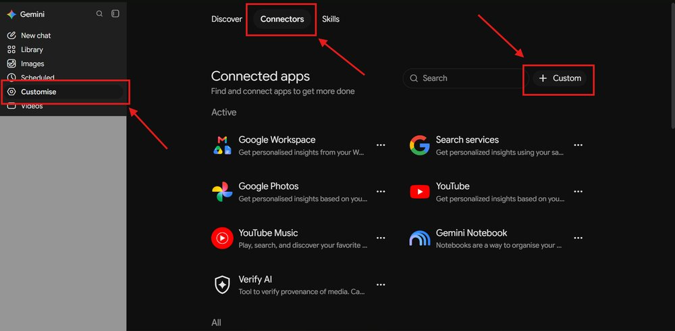Click the Gemini Notebook arch icon
This screenshot has height=331, width=675.
point(420,238)
